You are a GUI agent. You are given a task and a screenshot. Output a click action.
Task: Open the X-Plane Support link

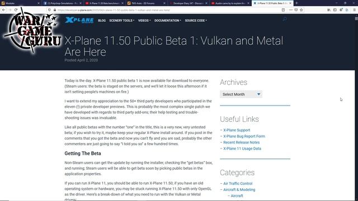(x=237, y=130)
